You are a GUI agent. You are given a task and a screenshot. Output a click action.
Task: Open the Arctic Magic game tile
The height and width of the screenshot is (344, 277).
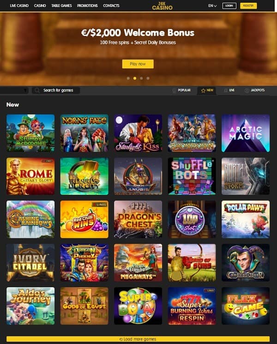pyautogui.click(x=246, y=133)
